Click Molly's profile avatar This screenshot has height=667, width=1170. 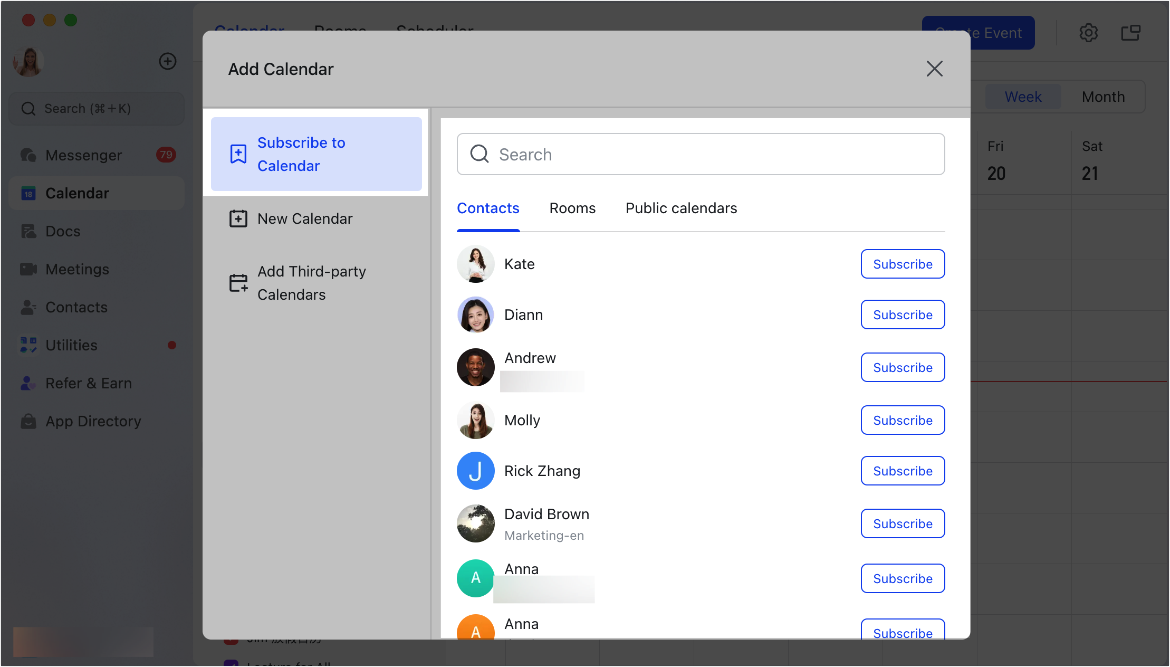(475, 420)
